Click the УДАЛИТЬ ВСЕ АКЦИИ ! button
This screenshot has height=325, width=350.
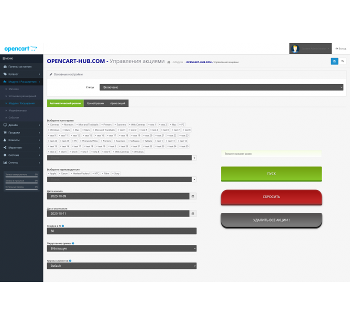pos(271,220)
